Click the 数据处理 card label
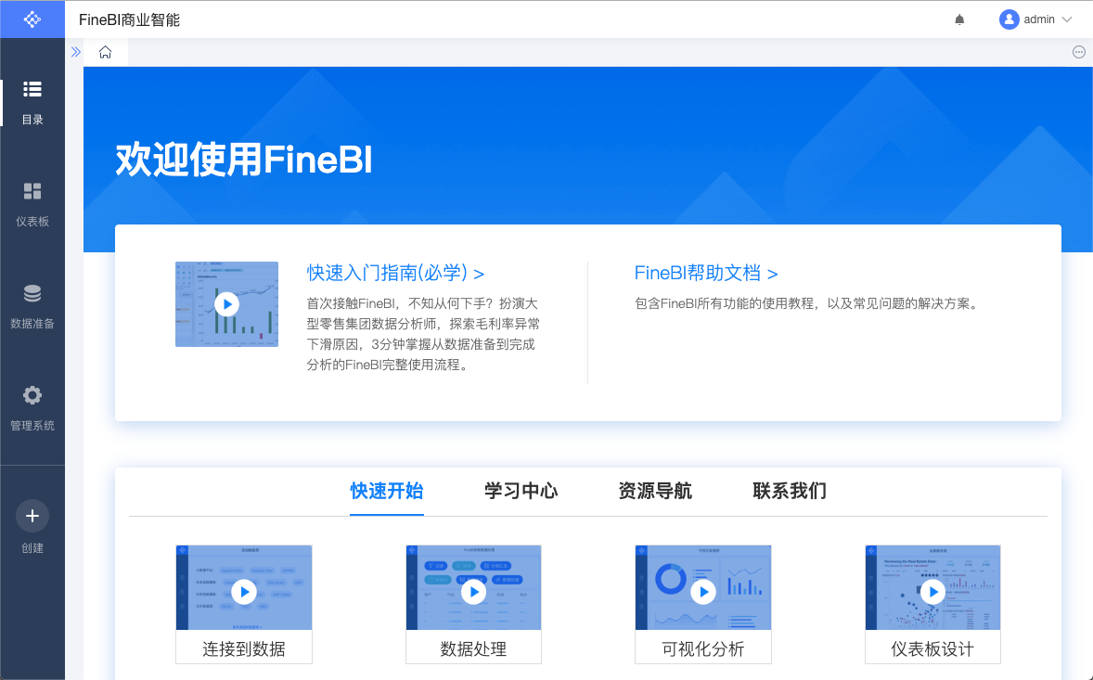Viewport: 1093px width, 680px height. (x=474, y=648)
